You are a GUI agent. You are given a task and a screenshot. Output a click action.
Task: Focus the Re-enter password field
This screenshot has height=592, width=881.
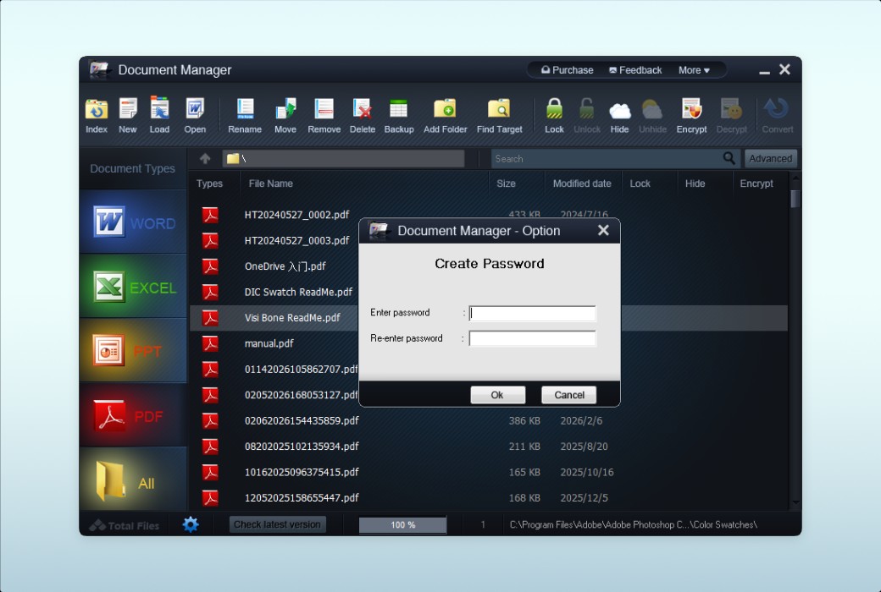[x=532, y=338]
